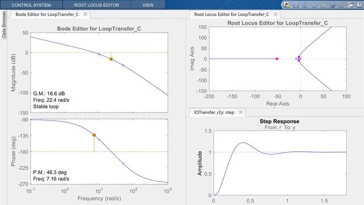Viewport: 364px width, 205px height.
Task: Close the IOTransfer_r2y step tab
Action: 241,112
